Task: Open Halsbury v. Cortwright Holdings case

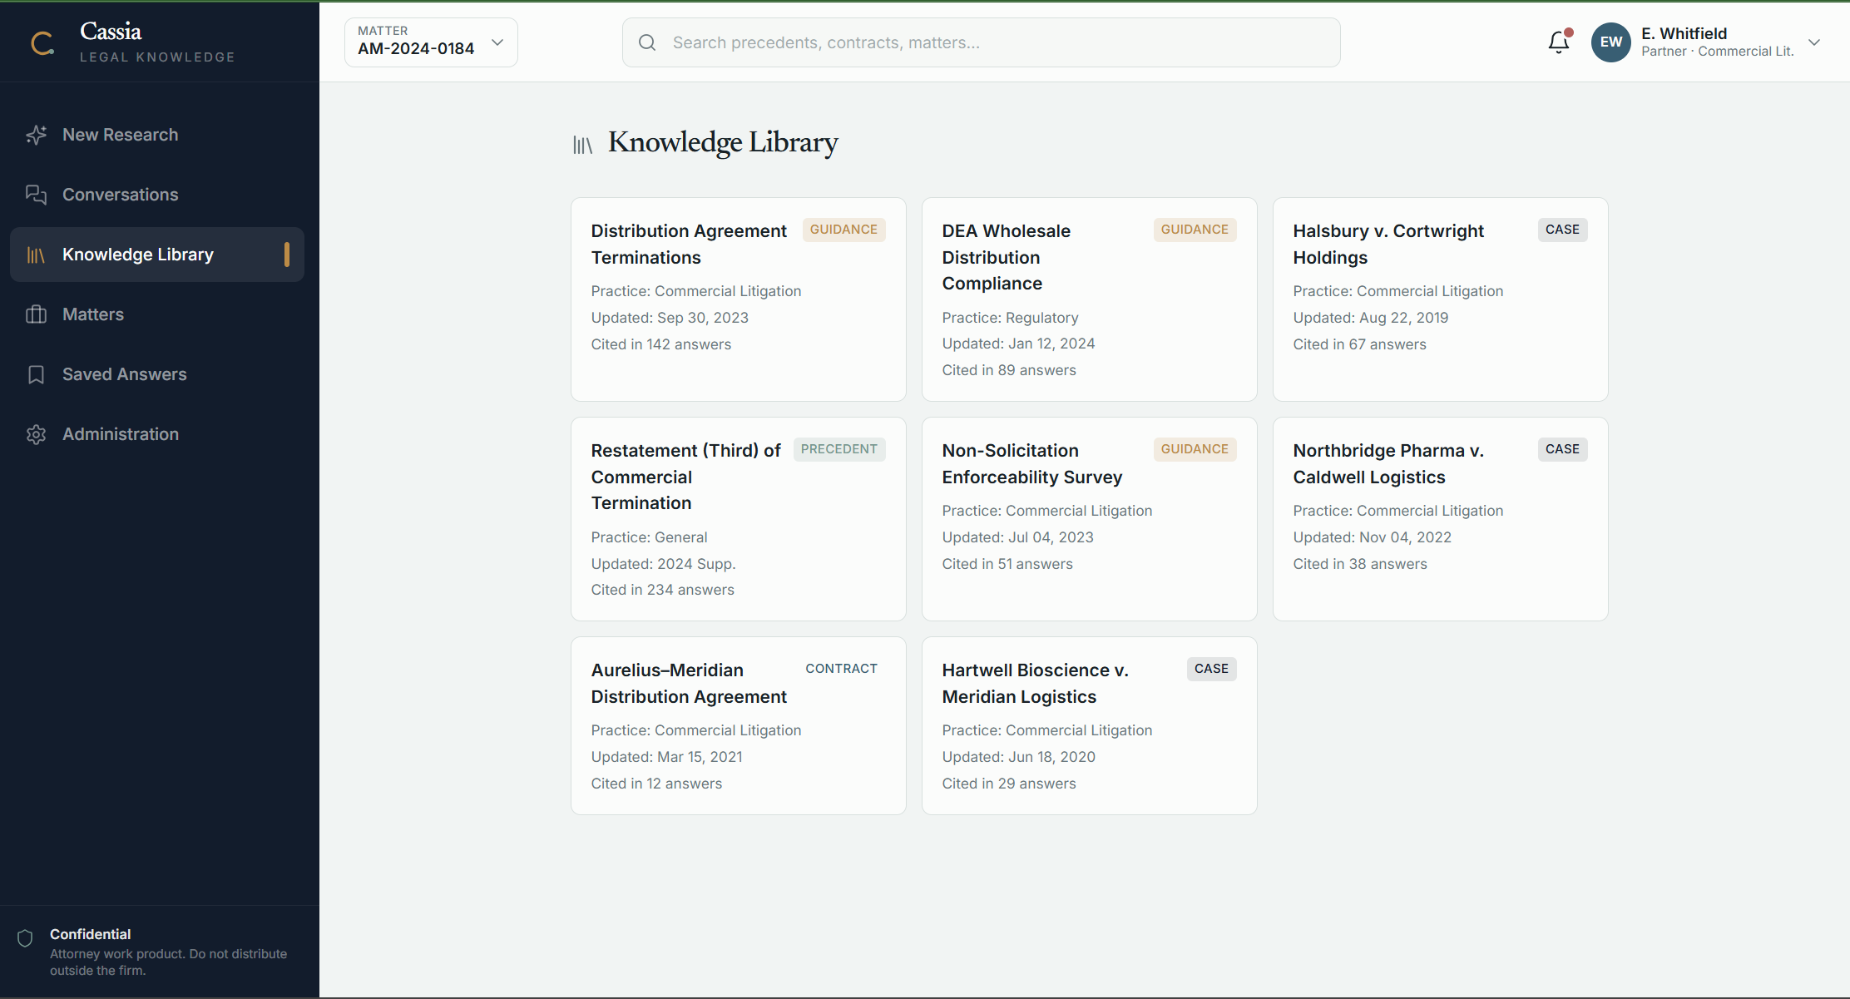Action: click(1441, 299)
